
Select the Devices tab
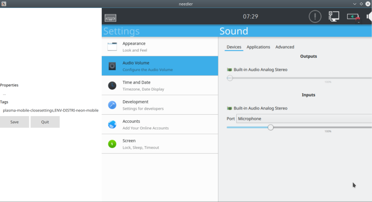pyautogui.click(x=233, y=47)
